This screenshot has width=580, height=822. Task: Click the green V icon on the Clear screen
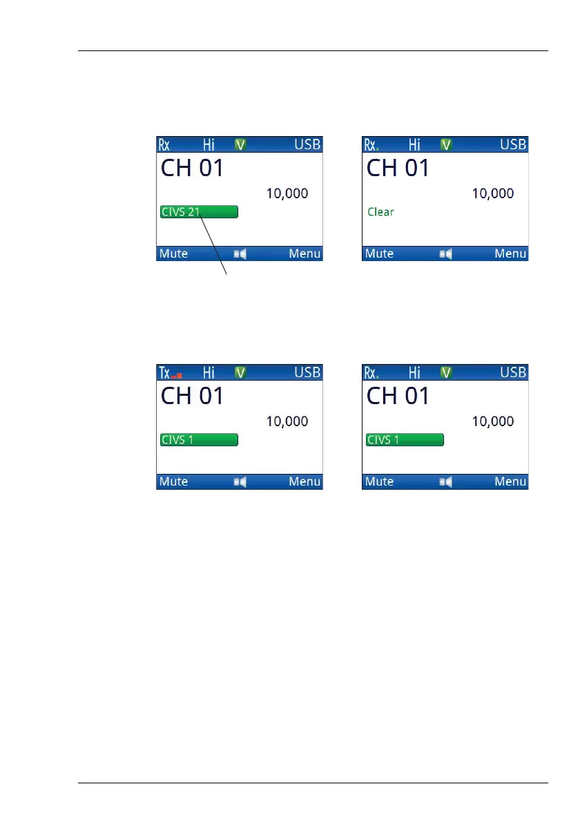(447, 144)
